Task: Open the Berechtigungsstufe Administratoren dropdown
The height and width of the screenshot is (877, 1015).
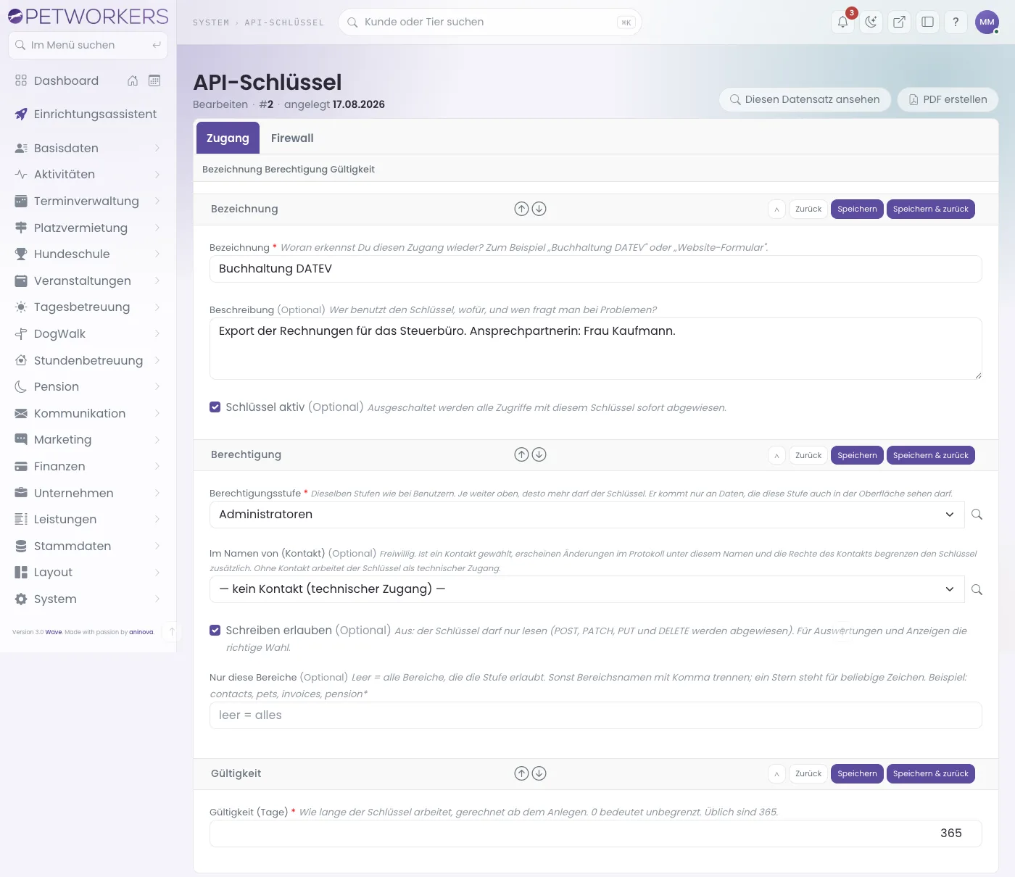Action: click(x=587, y=515)
